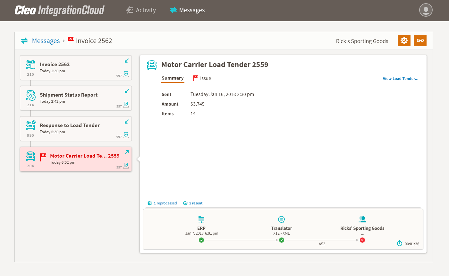Click green success status under Translator

pyautogui.click(x=282, y=240)
